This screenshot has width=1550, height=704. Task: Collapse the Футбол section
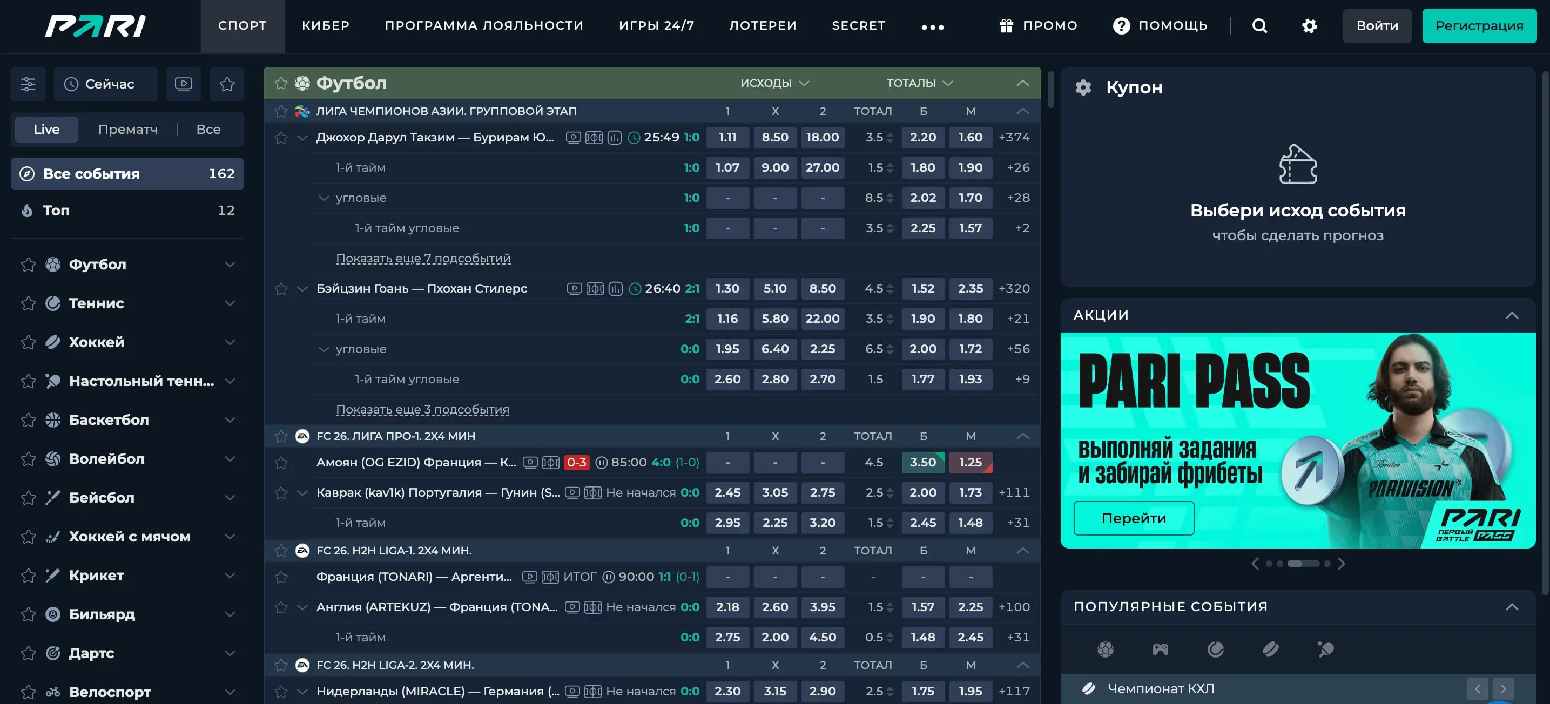[1022, 83]
